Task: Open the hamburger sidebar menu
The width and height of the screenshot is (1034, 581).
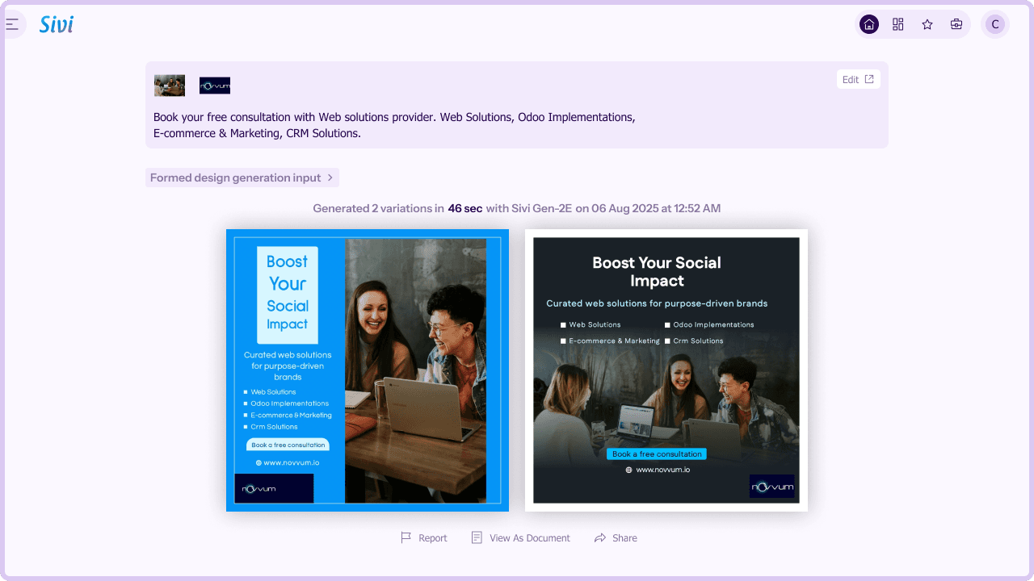Action: [x=12, y=24]
